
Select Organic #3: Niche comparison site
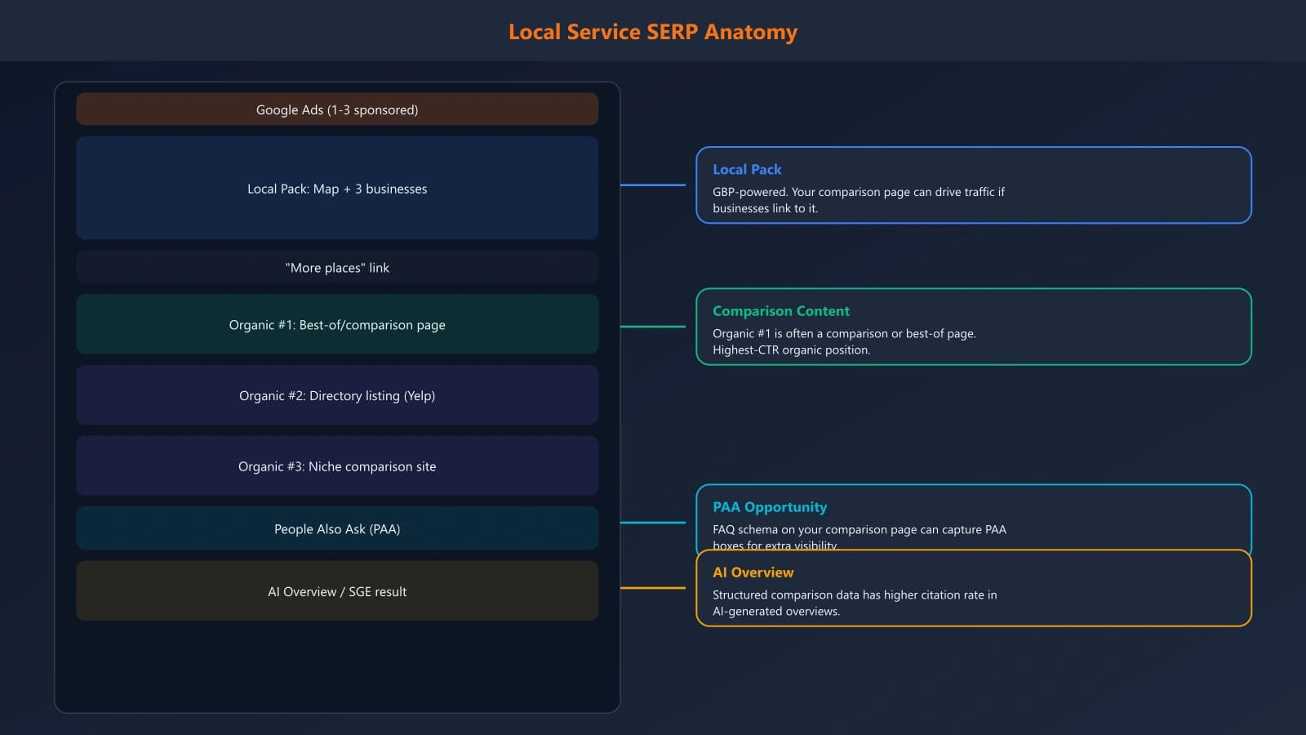(336, 466)
